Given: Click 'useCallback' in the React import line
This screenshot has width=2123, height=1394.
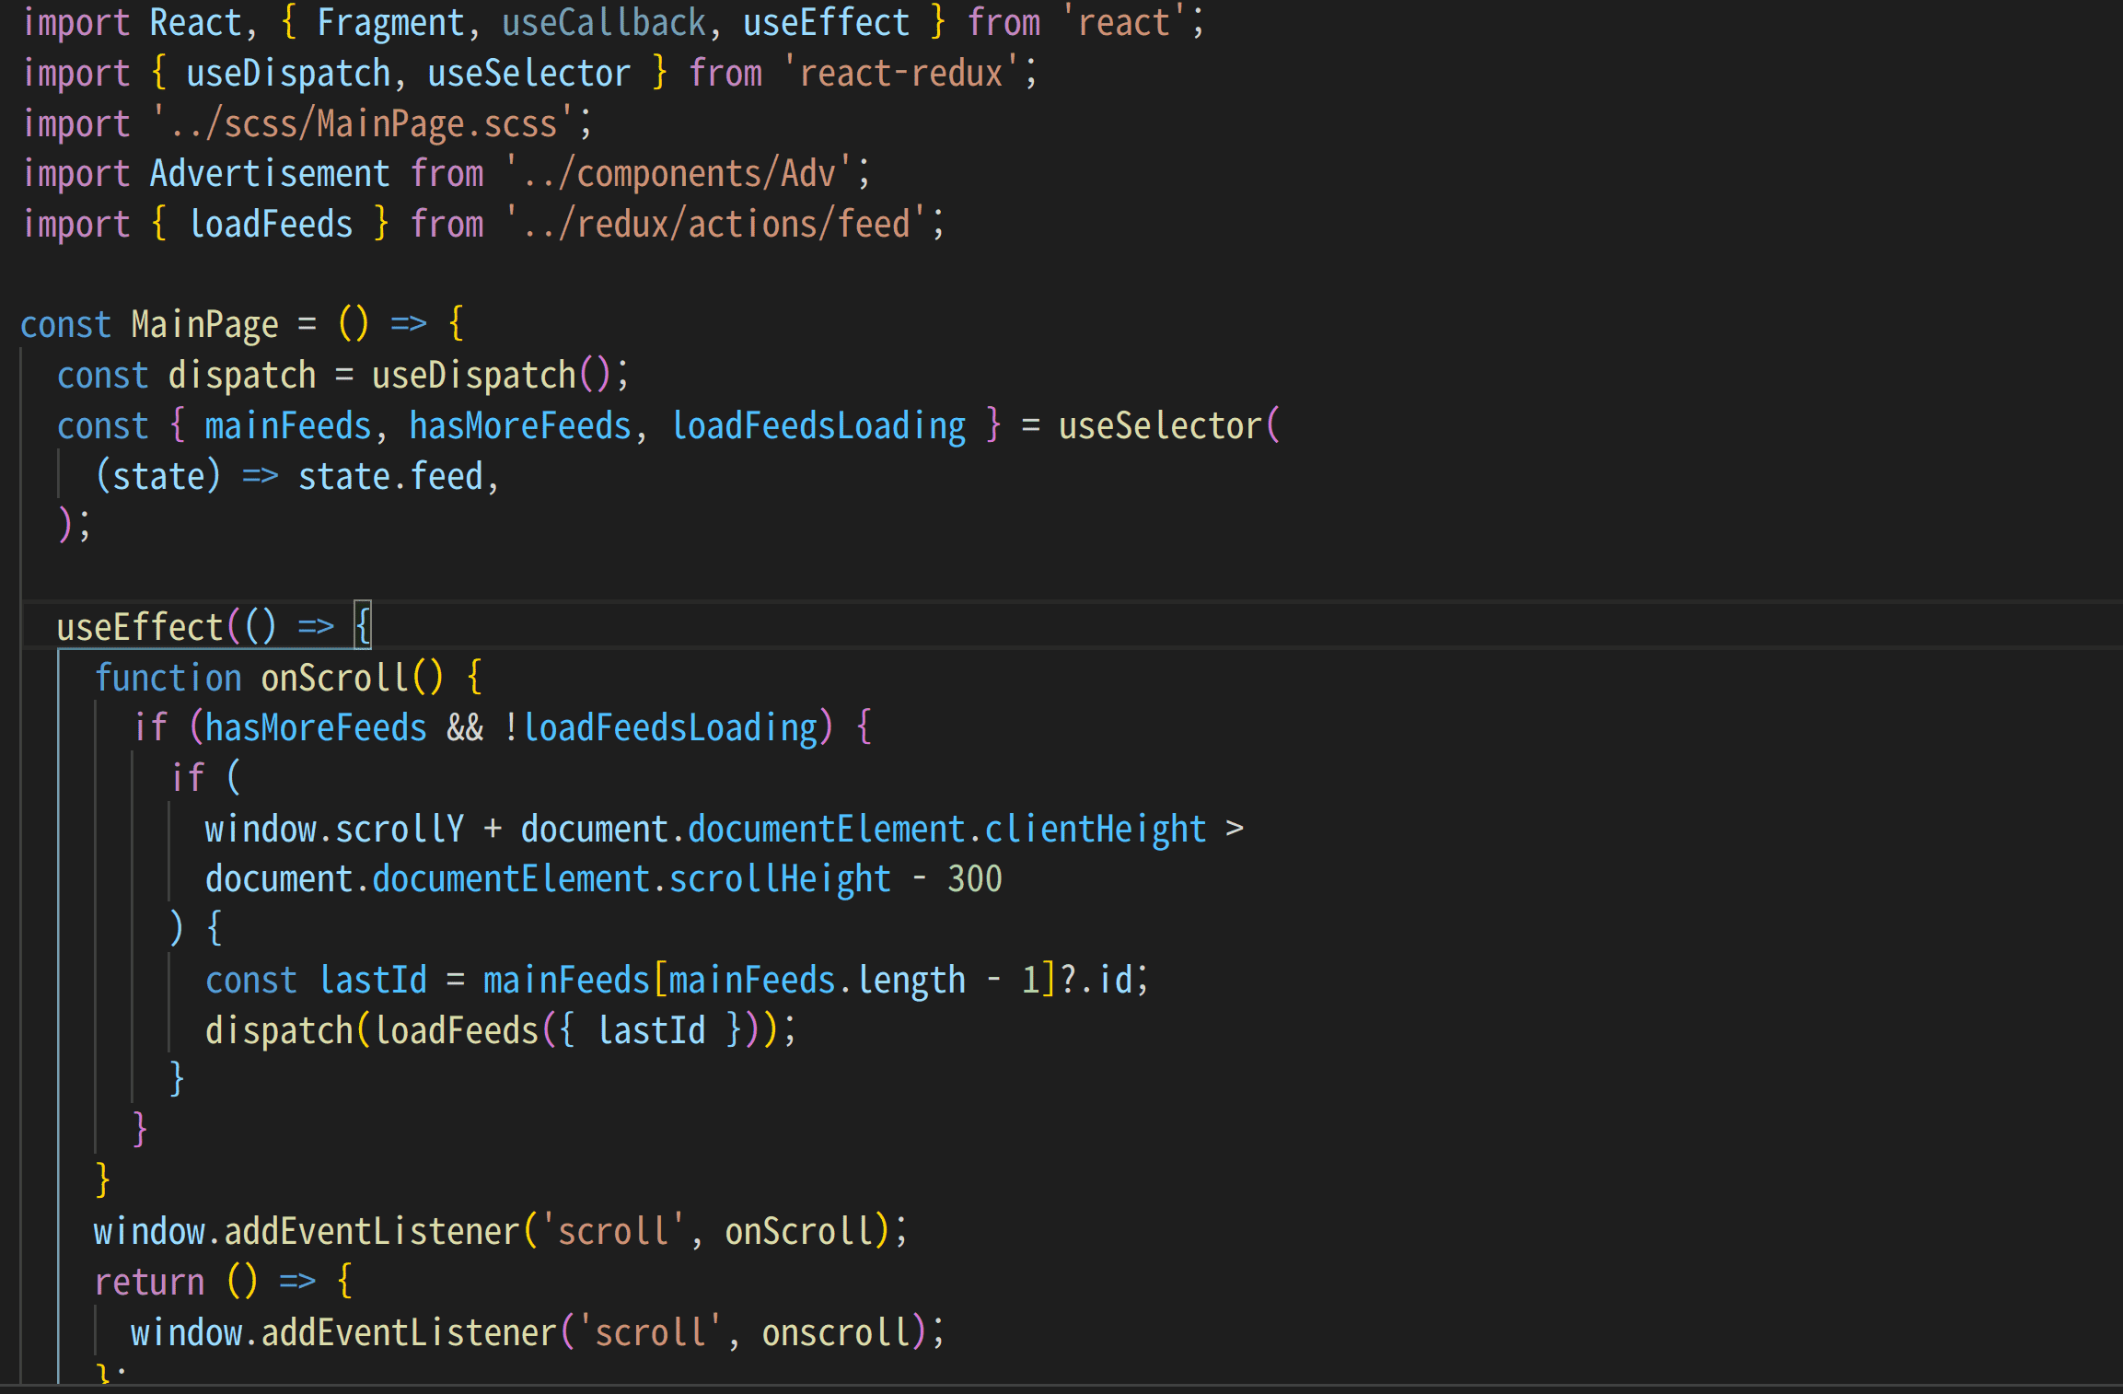Looking at the screenshot, I should [x=603, y=22].
